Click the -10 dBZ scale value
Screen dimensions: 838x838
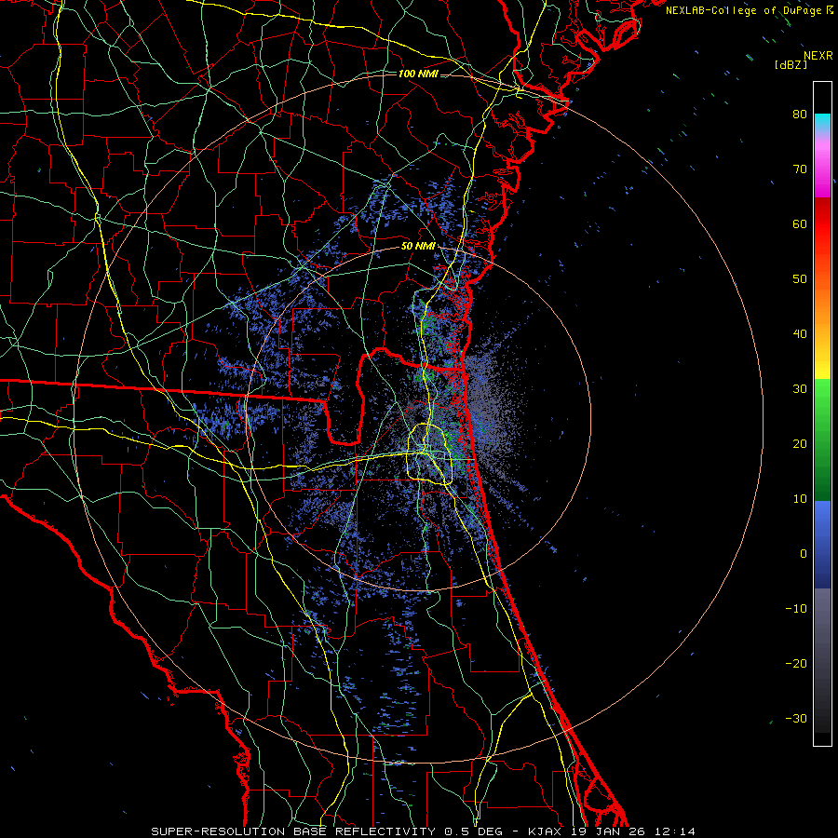pyautogui.click(x=796, y=609)
